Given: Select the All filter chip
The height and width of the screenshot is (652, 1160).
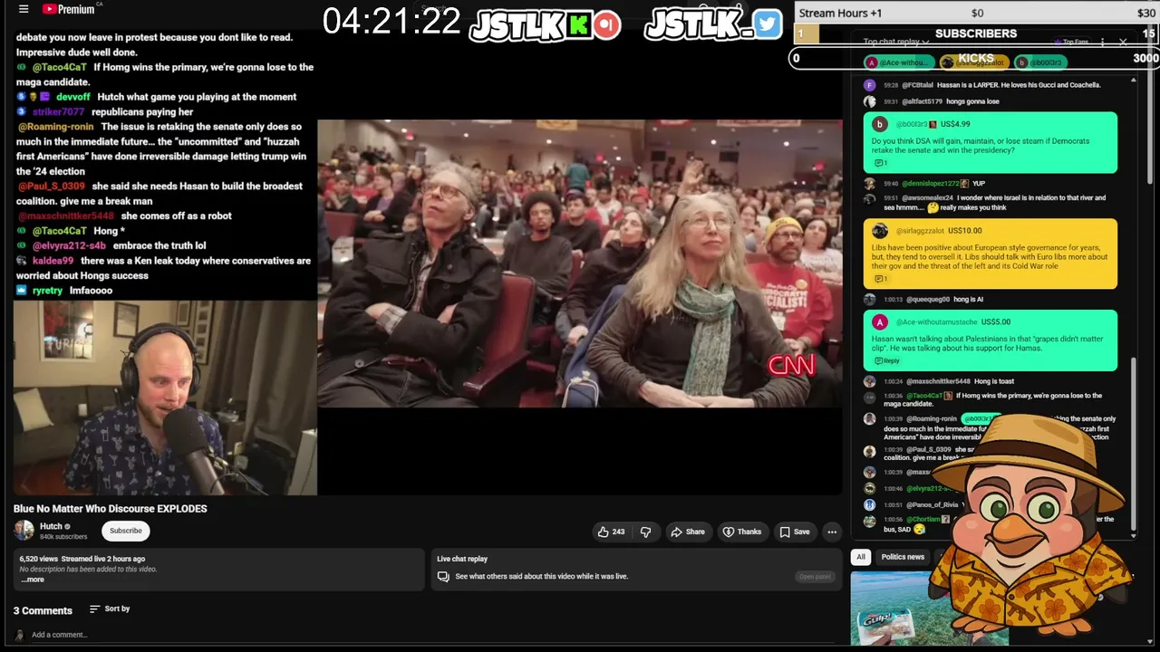Looking at the screenshot, I should click(x=861, y=557).
